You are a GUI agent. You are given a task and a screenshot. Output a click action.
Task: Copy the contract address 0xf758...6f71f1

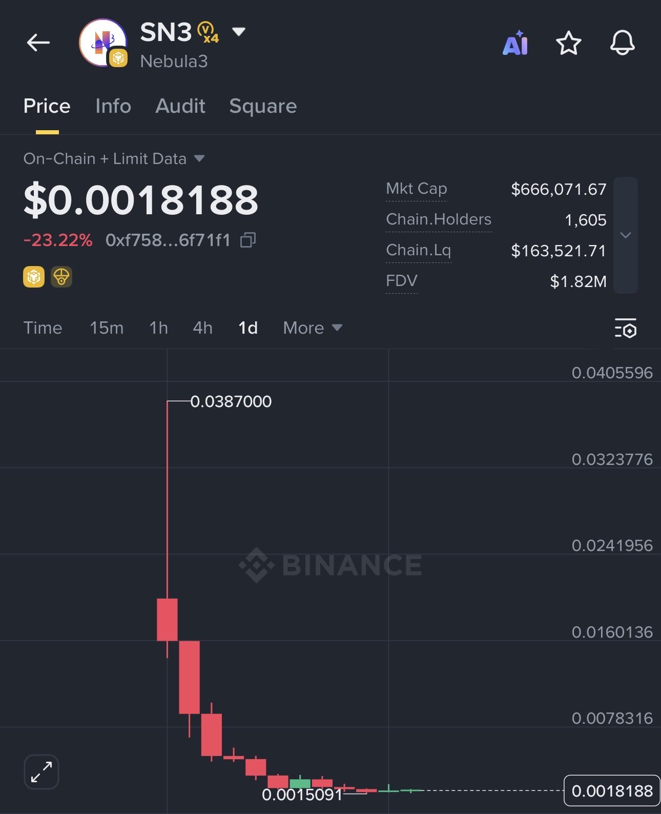point(248,240)
